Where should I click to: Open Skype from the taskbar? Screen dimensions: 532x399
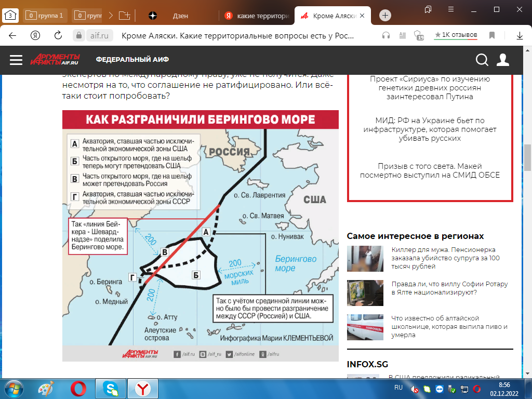coord(111,389)
